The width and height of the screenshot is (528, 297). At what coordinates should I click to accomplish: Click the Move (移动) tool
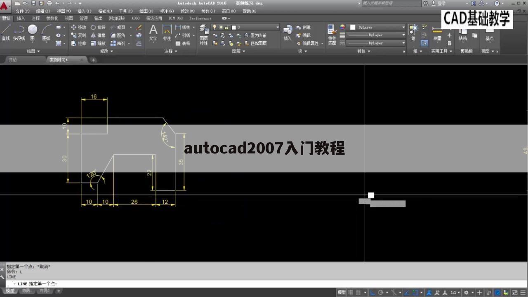[x=78, y=27]
